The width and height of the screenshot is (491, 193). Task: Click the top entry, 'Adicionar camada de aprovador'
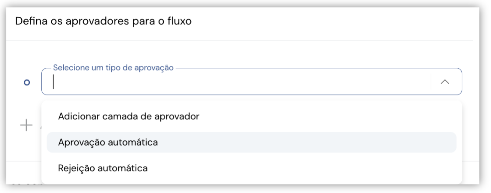coord(129,117)
